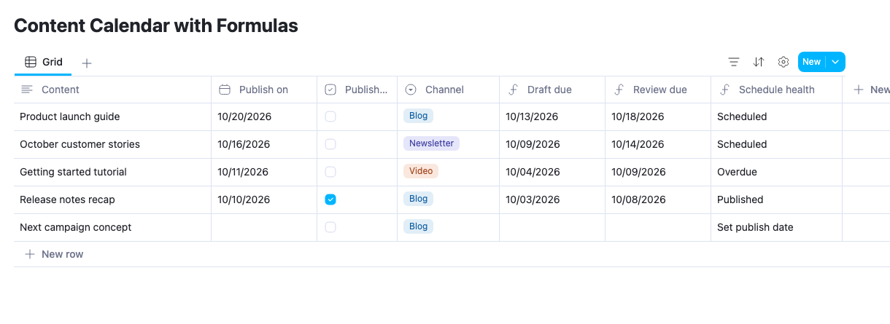Check Published for Getting started tutorial
Screen dimensions: 890x324
pos(330,172)
